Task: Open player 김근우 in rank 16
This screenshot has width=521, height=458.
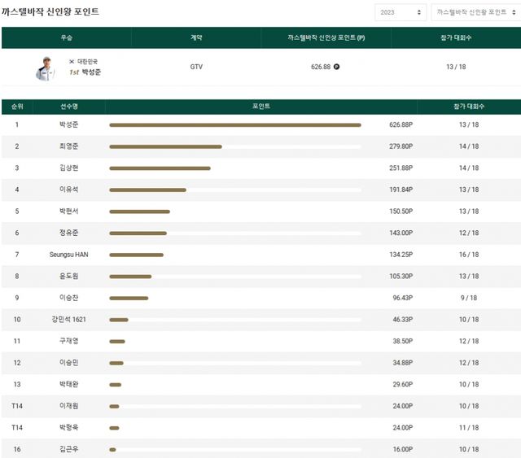Action: [x=69, y=449]
